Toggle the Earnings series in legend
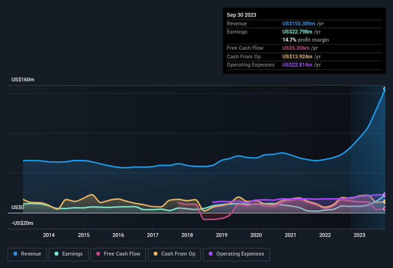The image size is (393, 268). tap(68, 254)
